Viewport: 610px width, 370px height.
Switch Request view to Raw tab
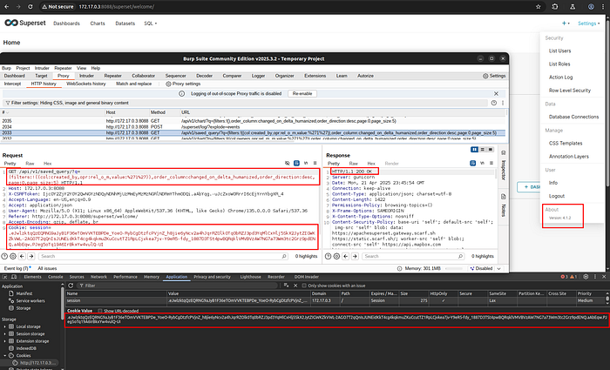pos(30,164)
